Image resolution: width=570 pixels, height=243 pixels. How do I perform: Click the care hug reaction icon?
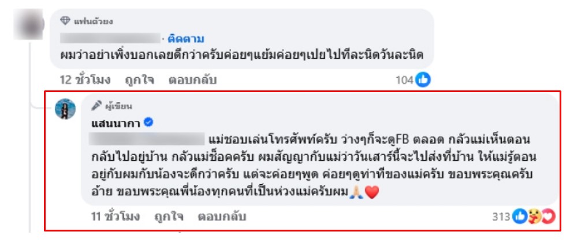[533, 217]
